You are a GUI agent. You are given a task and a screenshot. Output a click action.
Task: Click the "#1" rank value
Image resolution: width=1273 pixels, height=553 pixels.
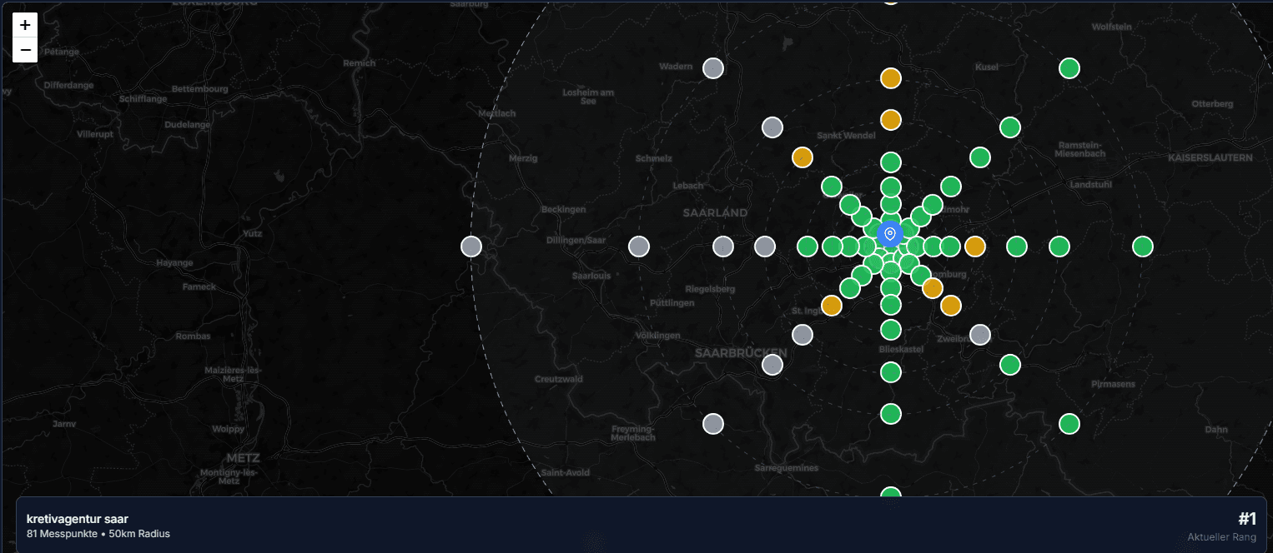coord(1247,520)
